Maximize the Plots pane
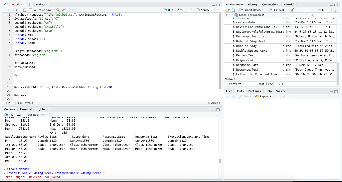 tap(336, 92)
